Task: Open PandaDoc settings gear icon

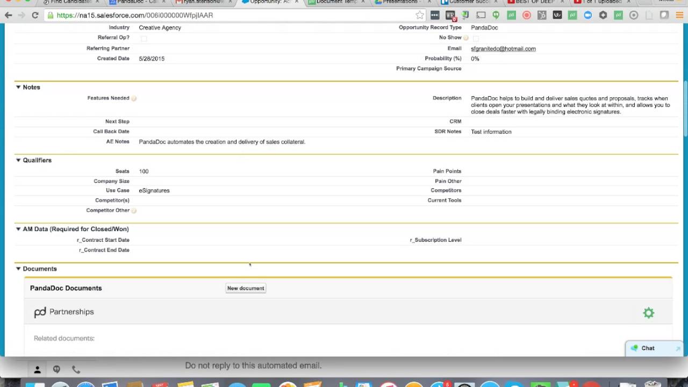Action: point(649,313)
